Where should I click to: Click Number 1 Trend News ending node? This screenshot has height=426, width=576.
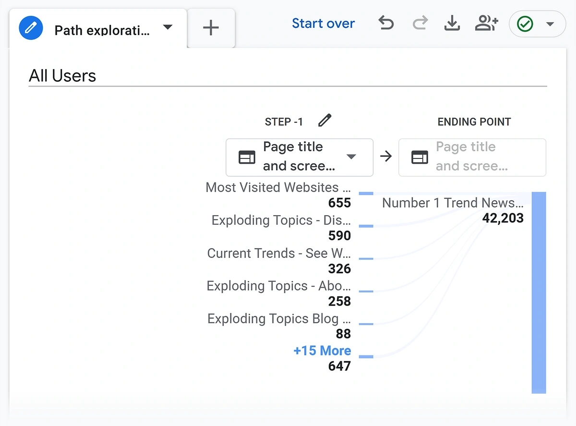tap(453, 203)
